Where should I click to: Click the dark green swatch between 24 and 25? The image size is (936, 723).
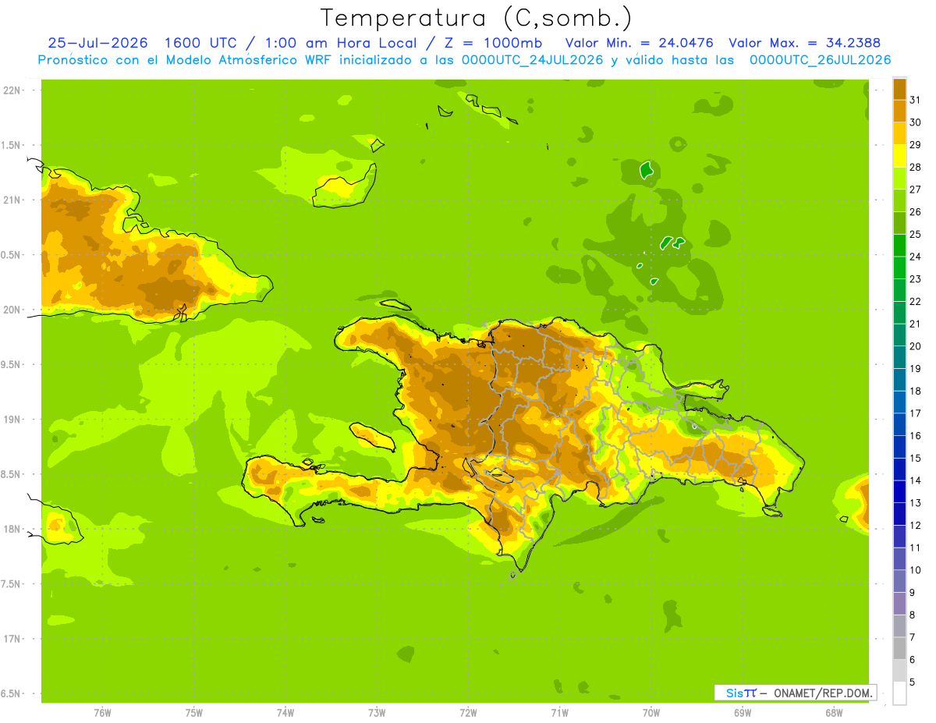coord(899,245)
